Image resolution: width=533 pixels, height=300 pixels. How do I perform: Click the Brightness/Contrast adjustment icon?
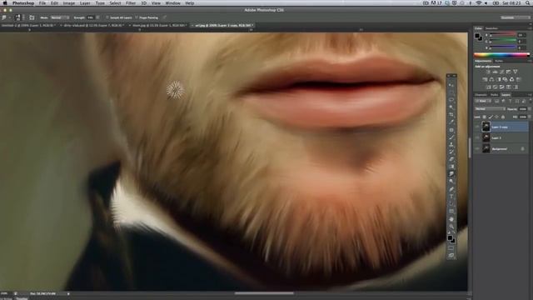[x=489, y=72]
